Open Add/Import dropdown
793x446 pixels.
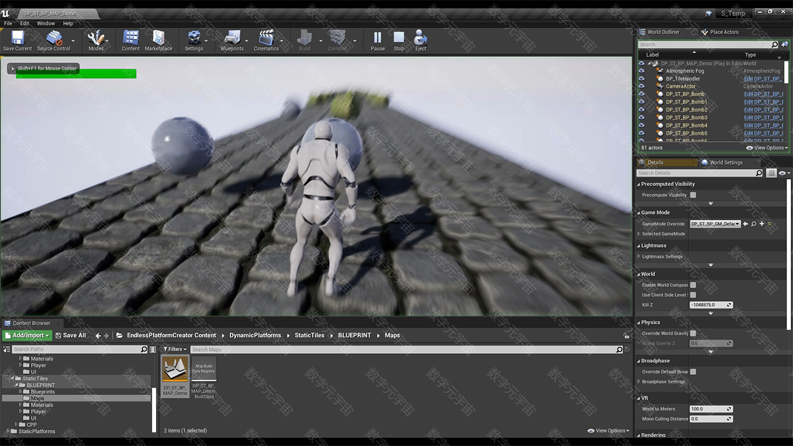coord(27,335)
